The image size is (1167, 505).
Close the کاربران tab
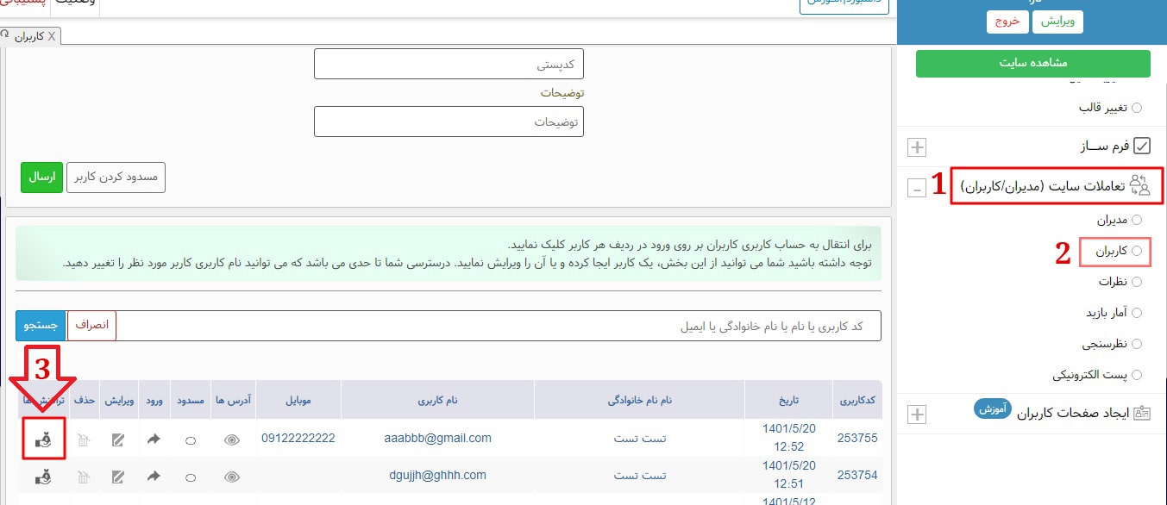pyautogui.click(x=52, y=36)
